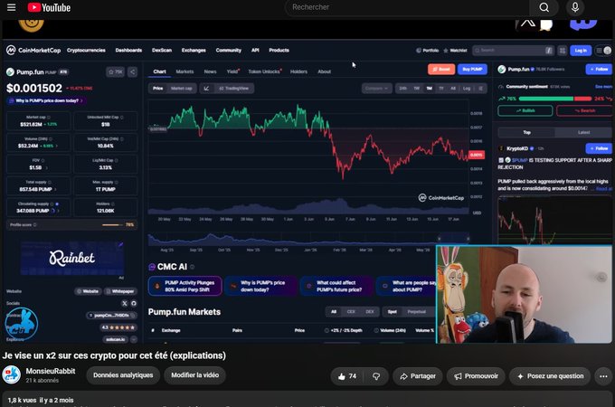Expand more explorers beside solscan.io
This screenshot has width=615, height=407.
pos(134,339)
